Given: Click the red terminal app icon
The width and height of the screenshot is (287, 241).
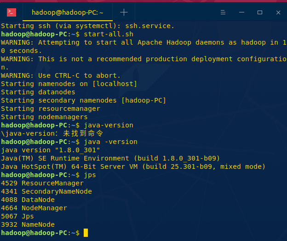Looking at the screenshot, I should [11, 12].
